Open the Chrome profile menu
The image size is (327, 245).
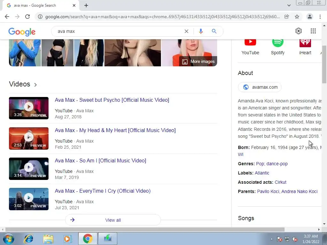310,17
